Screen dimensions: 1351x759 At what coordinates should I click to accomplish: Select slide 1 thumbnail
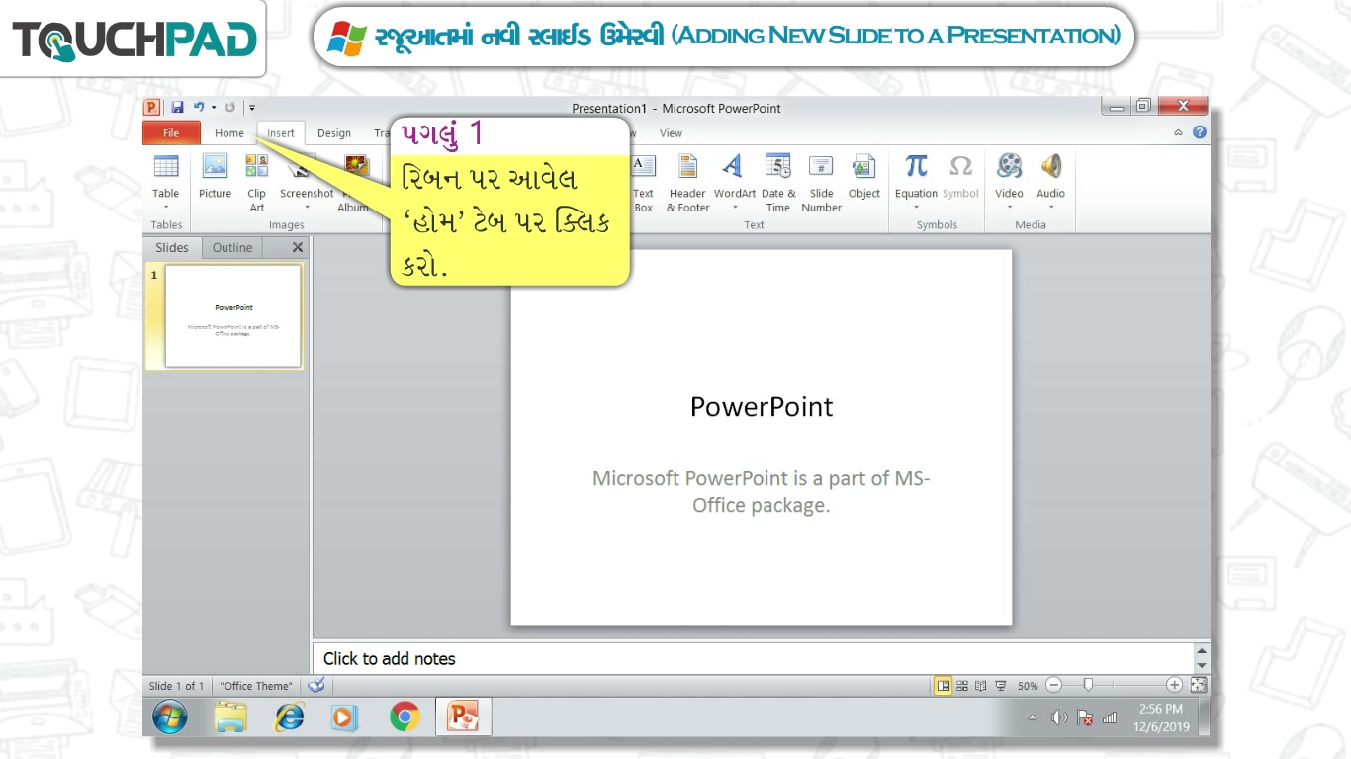pyautogui.click(x=233, y=316)
